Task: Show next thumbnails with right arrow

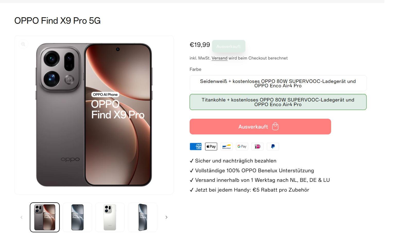Action: click(166, 217)
